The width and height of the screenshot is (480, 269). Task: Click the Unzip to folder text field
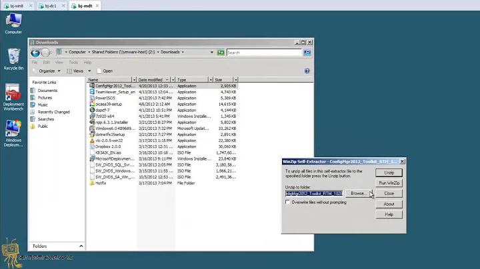click(x=314, y=194)
